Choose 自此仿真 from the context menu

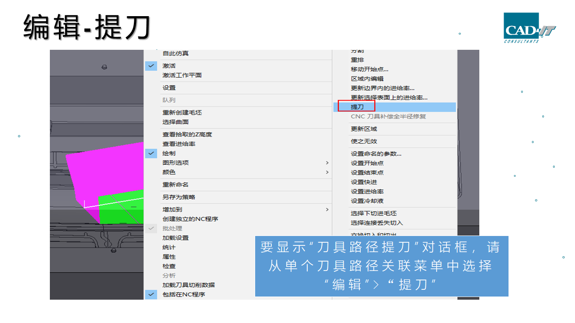(176, 53)
